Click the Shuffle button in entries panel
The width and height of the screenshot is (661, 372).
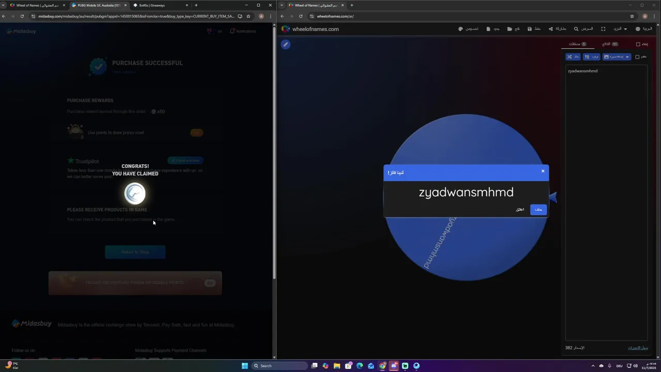coord(573,57)
